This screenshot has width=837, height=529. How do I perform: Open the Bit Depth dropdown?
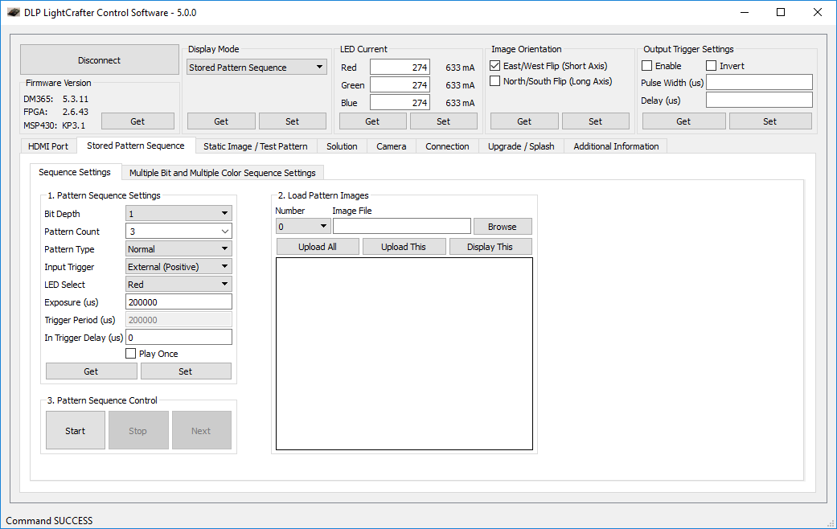tap(178, 214)
